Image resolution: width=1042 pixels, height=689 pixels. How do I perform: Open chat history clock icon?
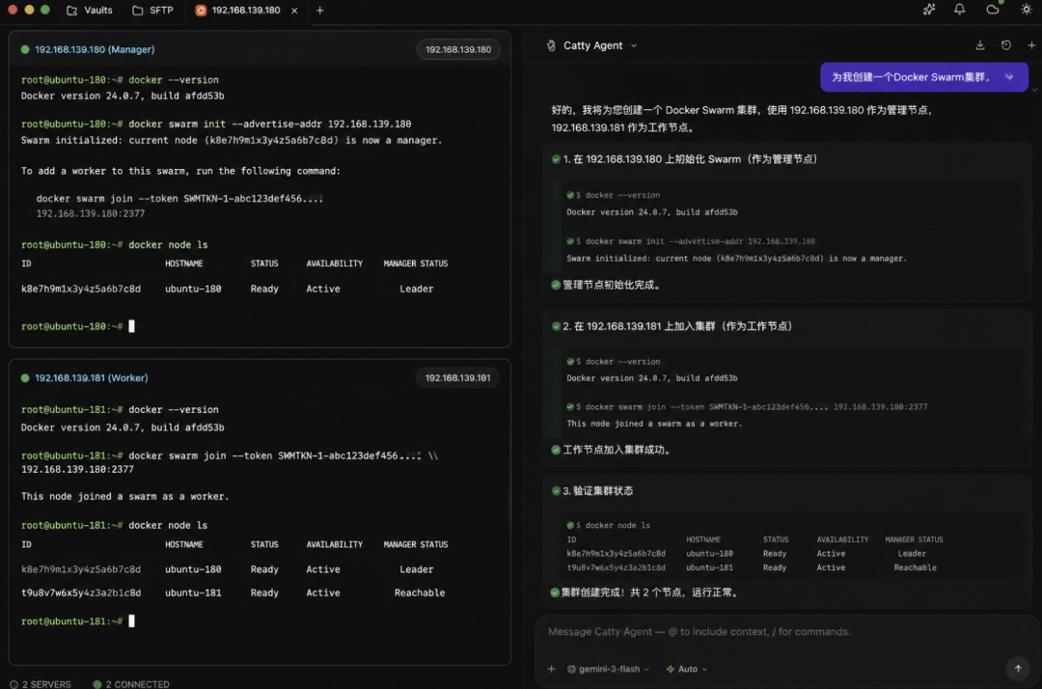tap(1006, 45)
